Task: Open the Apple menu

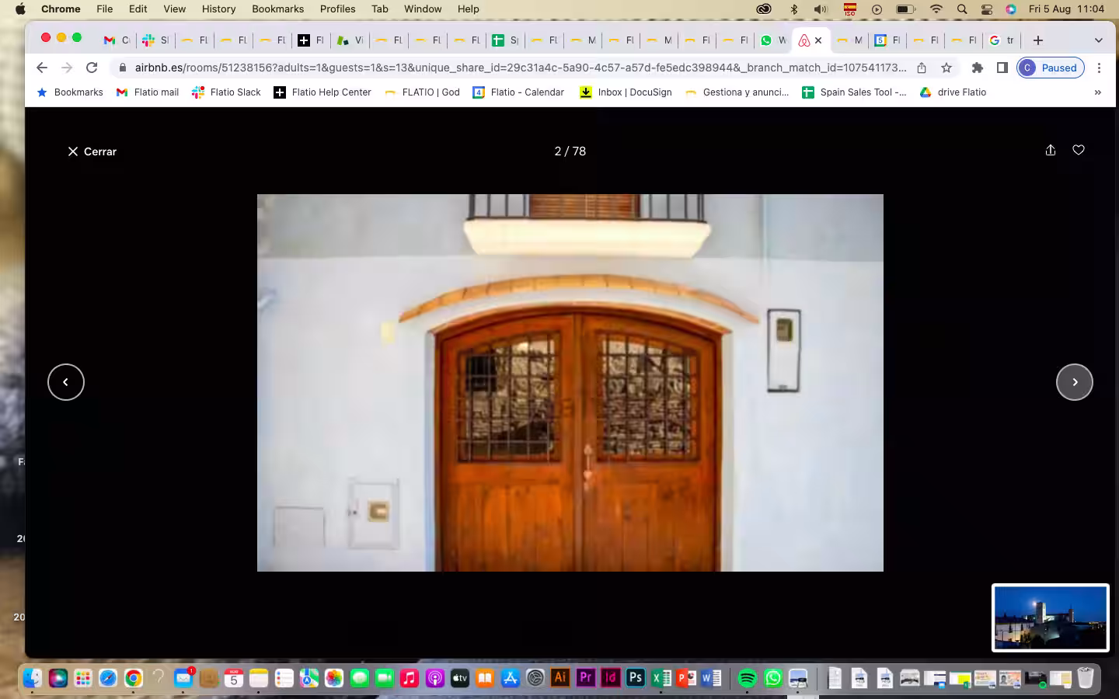Action: click(x=20, y=9)
